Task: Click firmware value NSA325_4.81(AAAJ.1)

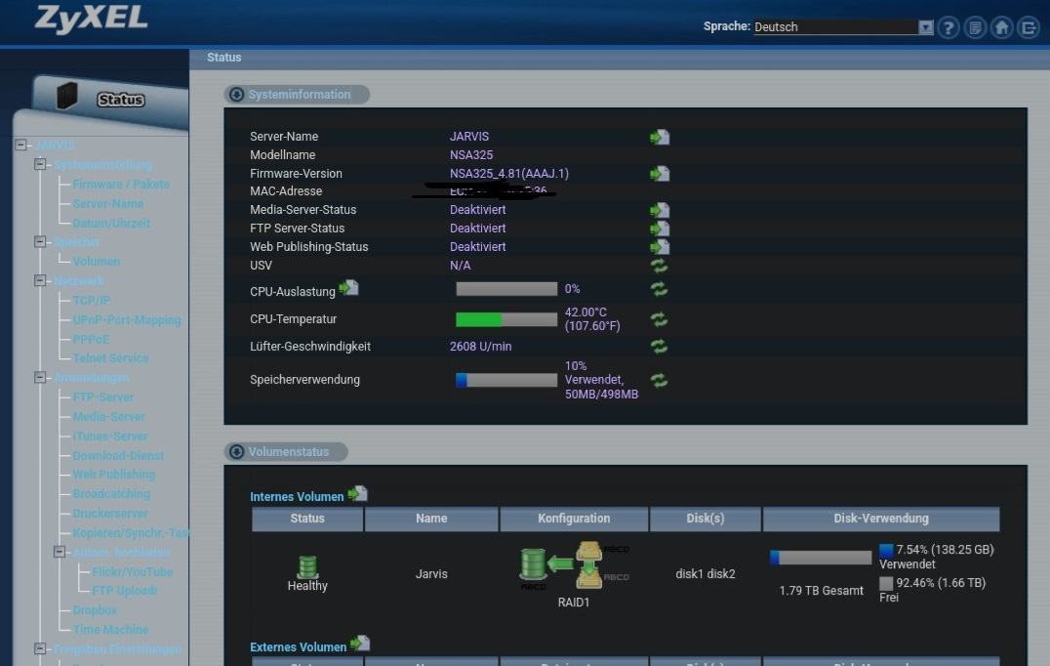Action: pos(509,174)
